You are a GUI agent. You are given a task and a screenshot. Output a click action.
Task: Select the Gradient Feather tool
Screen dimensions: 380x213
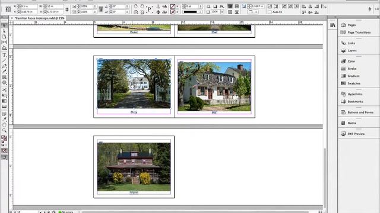[x=4, y=106]
